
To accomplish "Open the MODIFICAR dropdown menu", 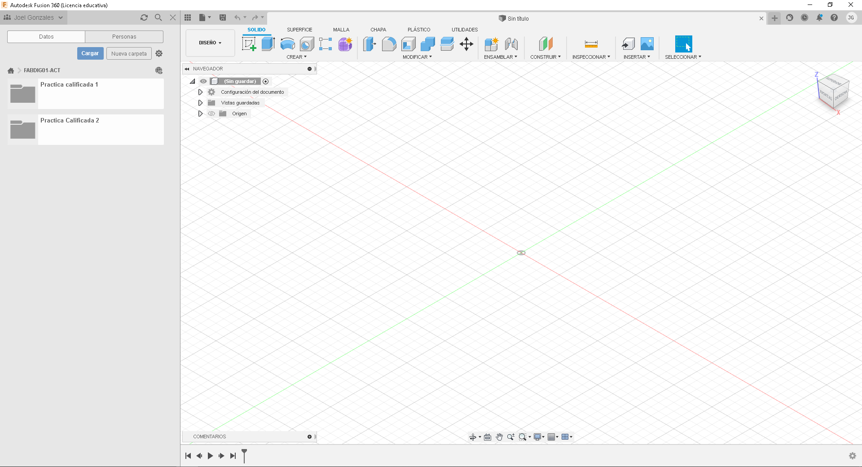I will tap(417, 57).
